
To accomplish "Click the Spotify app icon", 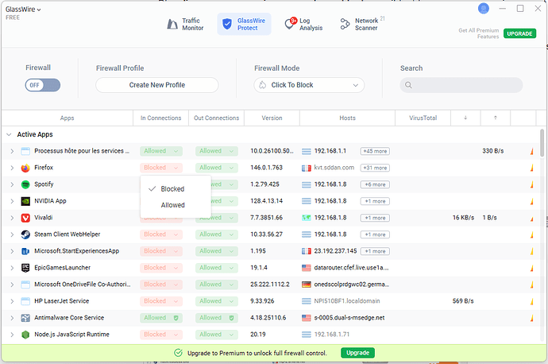I will 25,184.
